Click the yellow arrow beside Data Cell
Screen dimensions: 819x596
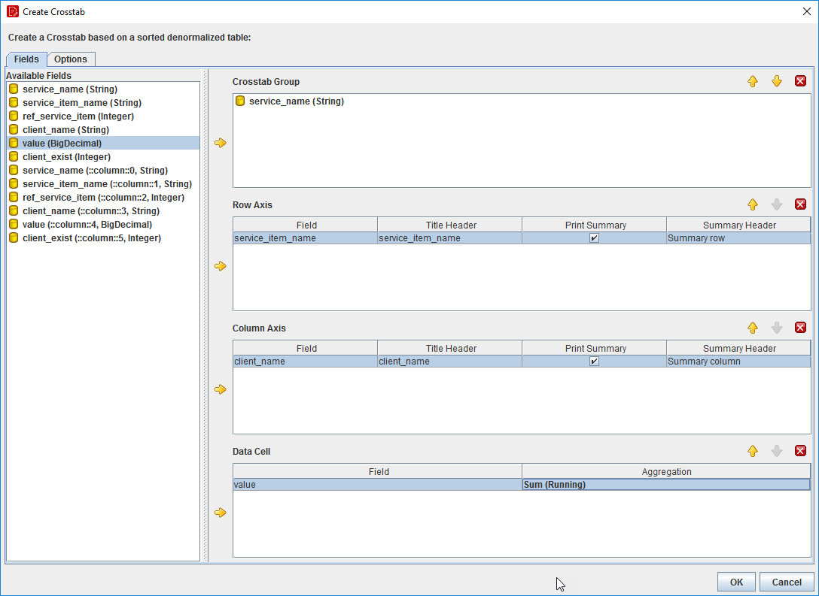219,512
